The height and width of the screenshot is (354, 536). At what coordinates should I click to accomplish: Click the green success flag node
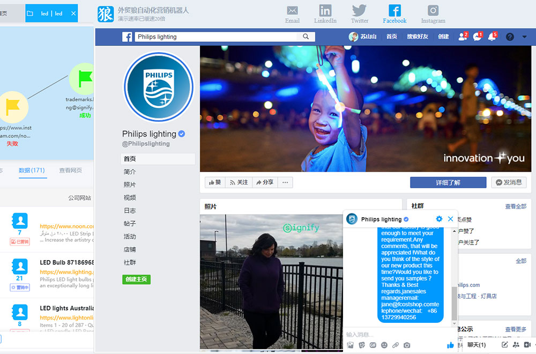click(82, 79)
